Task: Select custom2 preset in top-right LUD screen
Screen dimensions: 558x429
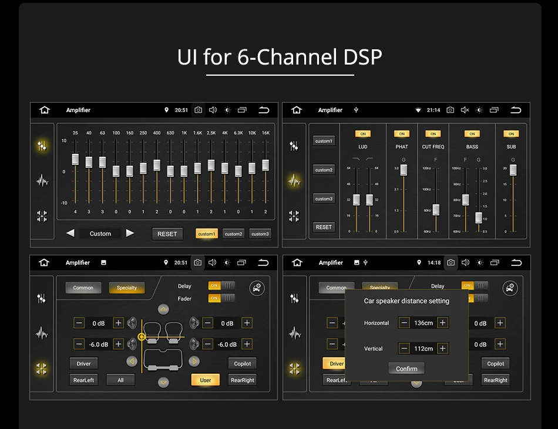Action: [x=324, y=170]
